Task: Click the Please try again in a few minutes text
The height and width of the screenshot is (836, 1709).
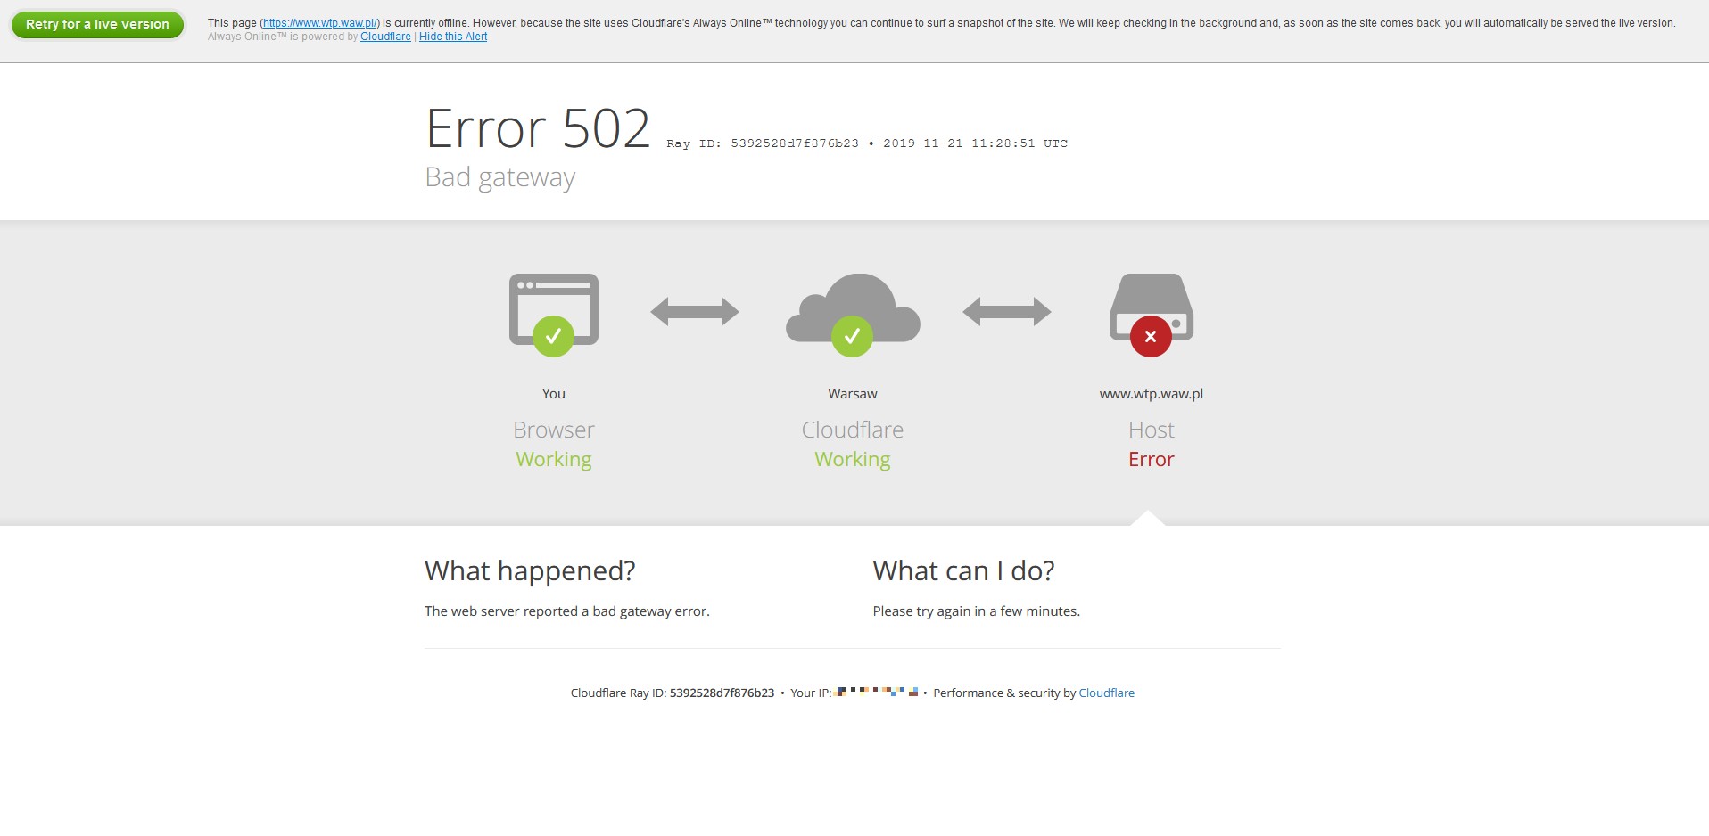Action: coord(976,611)
